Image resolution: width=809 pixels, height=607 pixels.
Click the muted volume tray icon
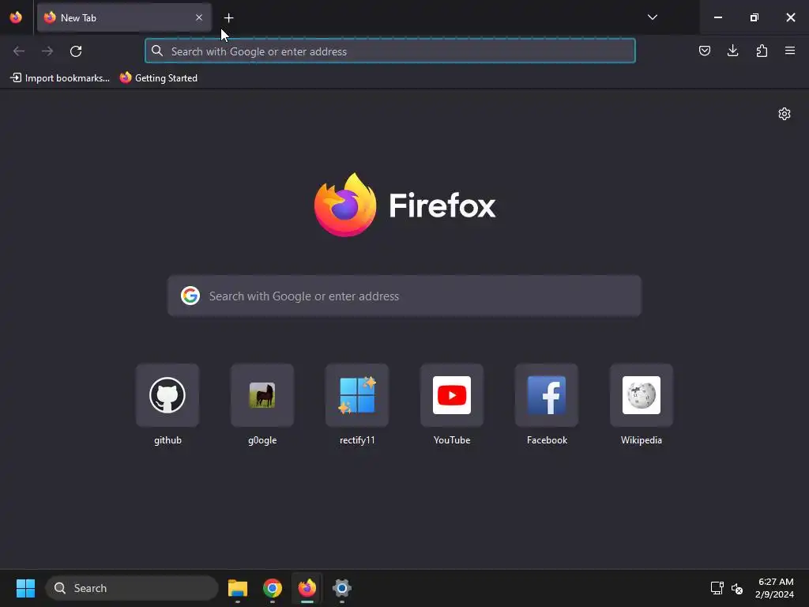point(737,588)
